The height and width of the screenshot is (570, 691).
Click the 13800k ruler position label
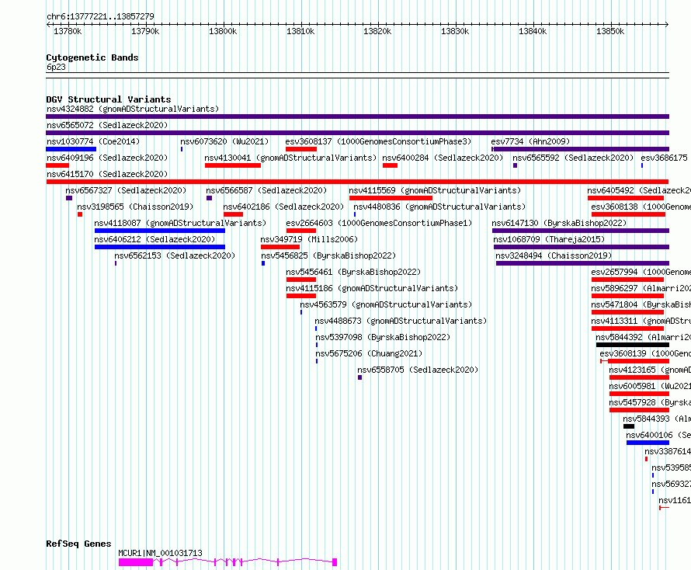tap(223, 31)
